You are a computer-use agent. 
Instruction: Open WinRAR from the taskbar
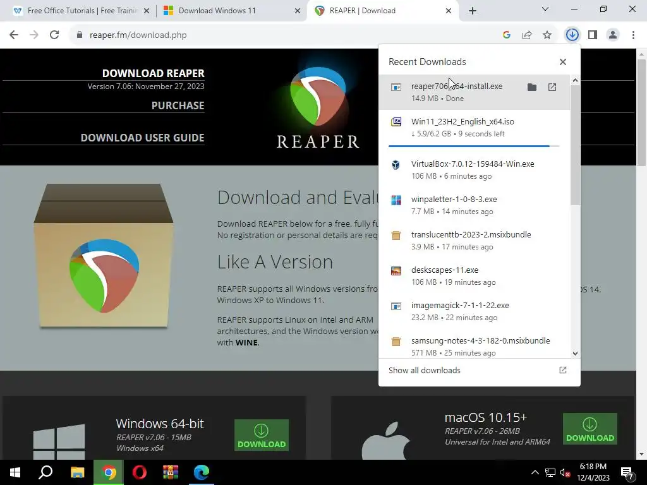(171, 472)
